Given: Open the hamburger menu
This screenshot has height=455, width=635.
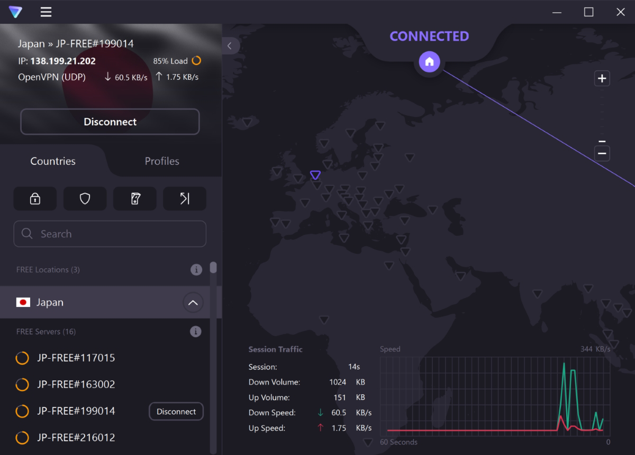Looking at the screenshot, I should coord(46,12).
